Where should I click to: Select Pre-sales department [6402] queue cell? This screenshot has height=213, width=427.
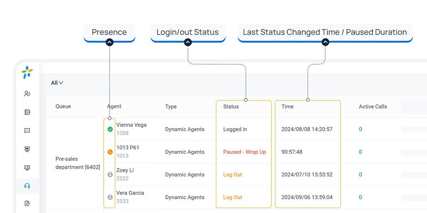[78, 163]
